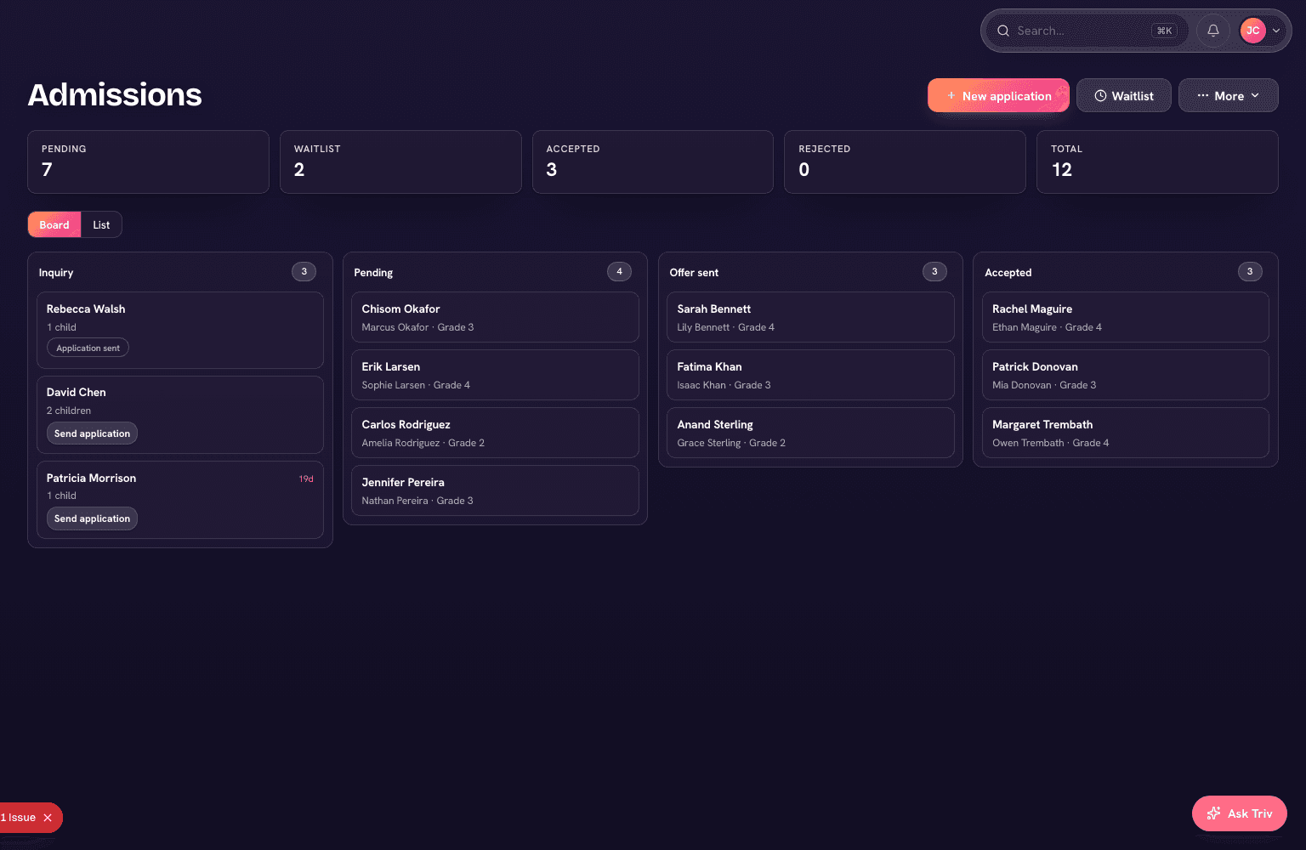Open the More dropdown chevron
The image size is (1306, 850).
pyautogui.click(x=1255, y=96)
